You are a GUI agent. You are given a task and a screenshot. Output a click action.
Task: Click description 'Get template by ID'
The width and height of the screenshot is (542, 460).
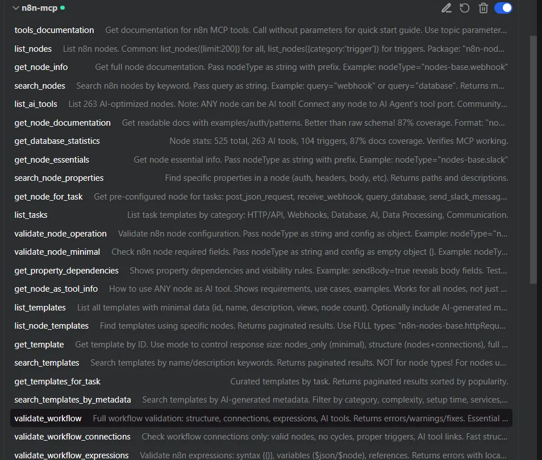[x=291, y=345]
